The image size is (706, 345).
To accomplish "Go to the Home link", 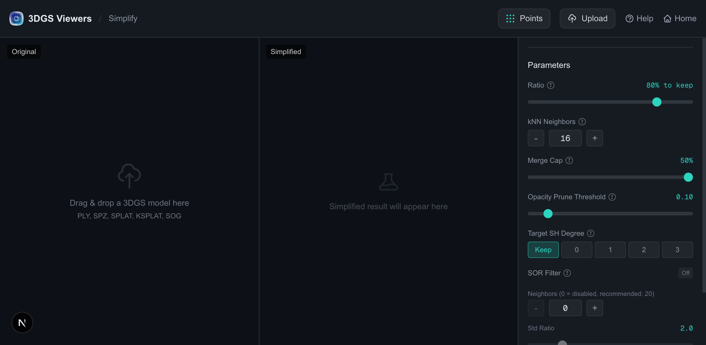I will [680, 19].
